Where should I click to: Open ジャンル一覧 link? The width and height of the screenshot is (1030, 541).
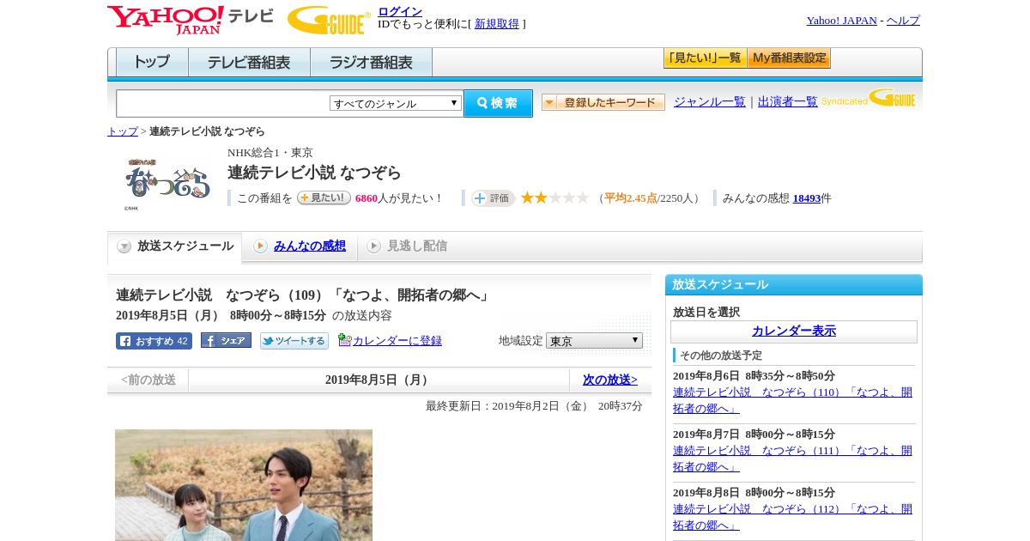point(710,101)
